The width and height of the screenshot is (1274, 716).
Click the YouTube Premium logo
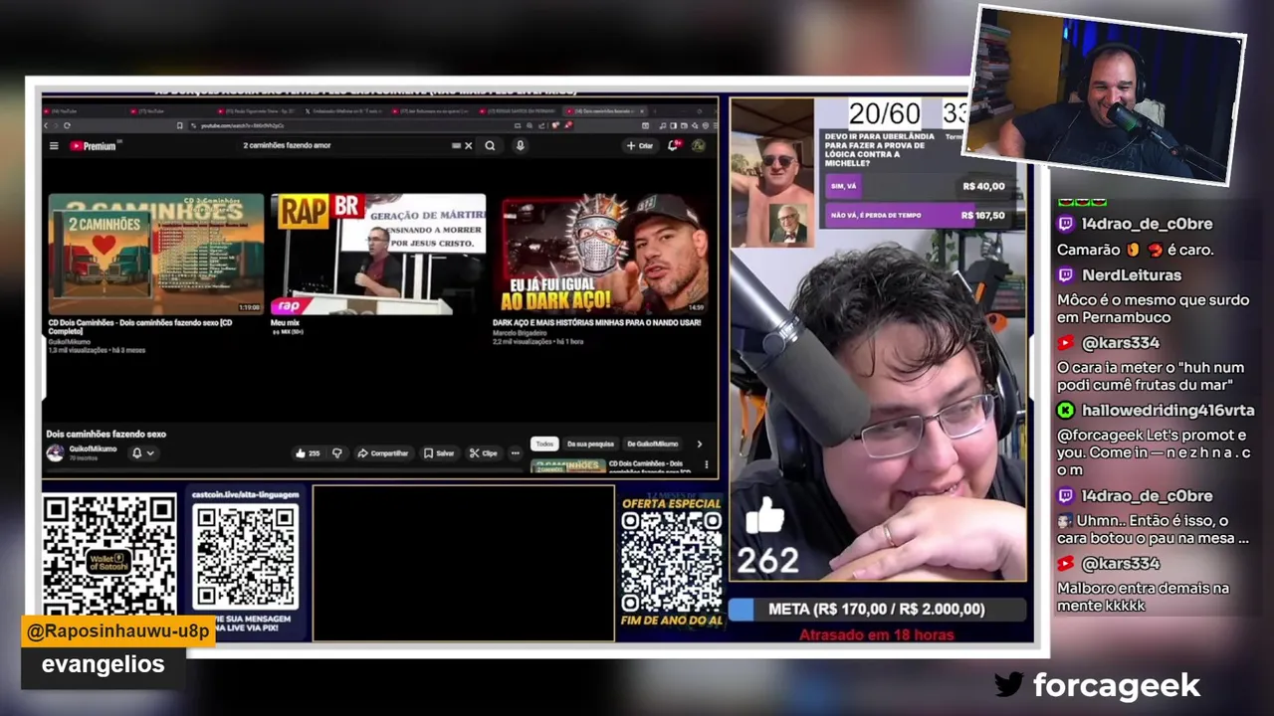pyautogui.click(x=94, y=146)
